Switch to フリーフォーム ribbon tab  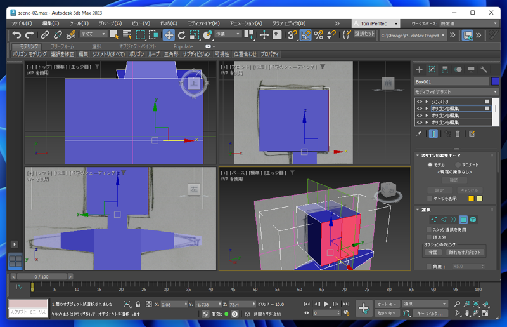pos(62,46)
